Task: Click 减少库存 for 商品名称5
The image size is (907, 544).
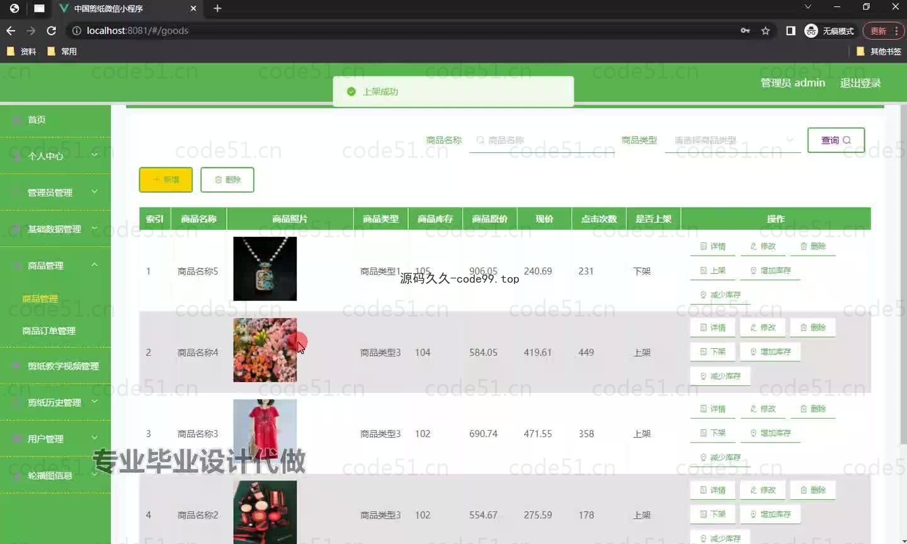Action: [x=721, y=295]
